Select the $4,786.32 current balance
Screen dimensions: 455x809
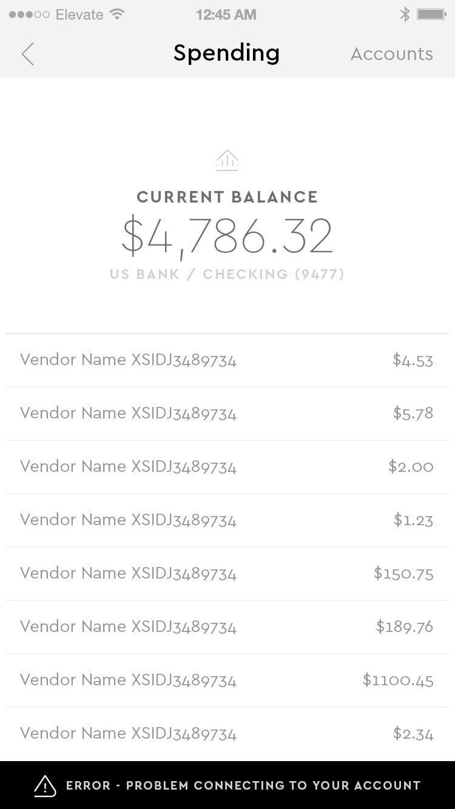coord(227,236)
